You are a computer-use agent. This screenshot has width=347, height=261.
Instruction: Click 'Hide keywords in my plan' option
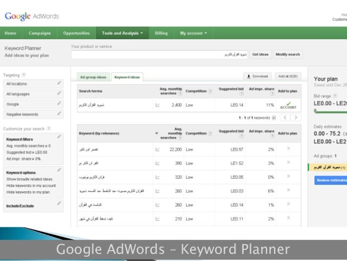pos(28,192)
